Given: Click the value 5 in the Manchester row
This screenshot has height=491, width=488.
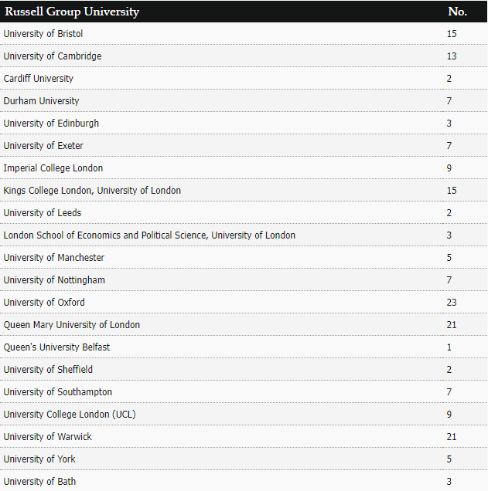Looking at the screenshot, I should (x=449, y=258).
